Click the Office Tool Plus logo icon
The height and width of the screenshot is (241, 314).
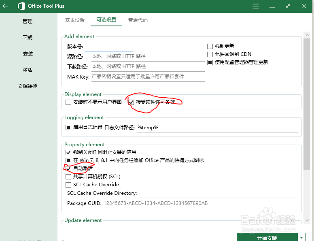[x=21, y=6]
